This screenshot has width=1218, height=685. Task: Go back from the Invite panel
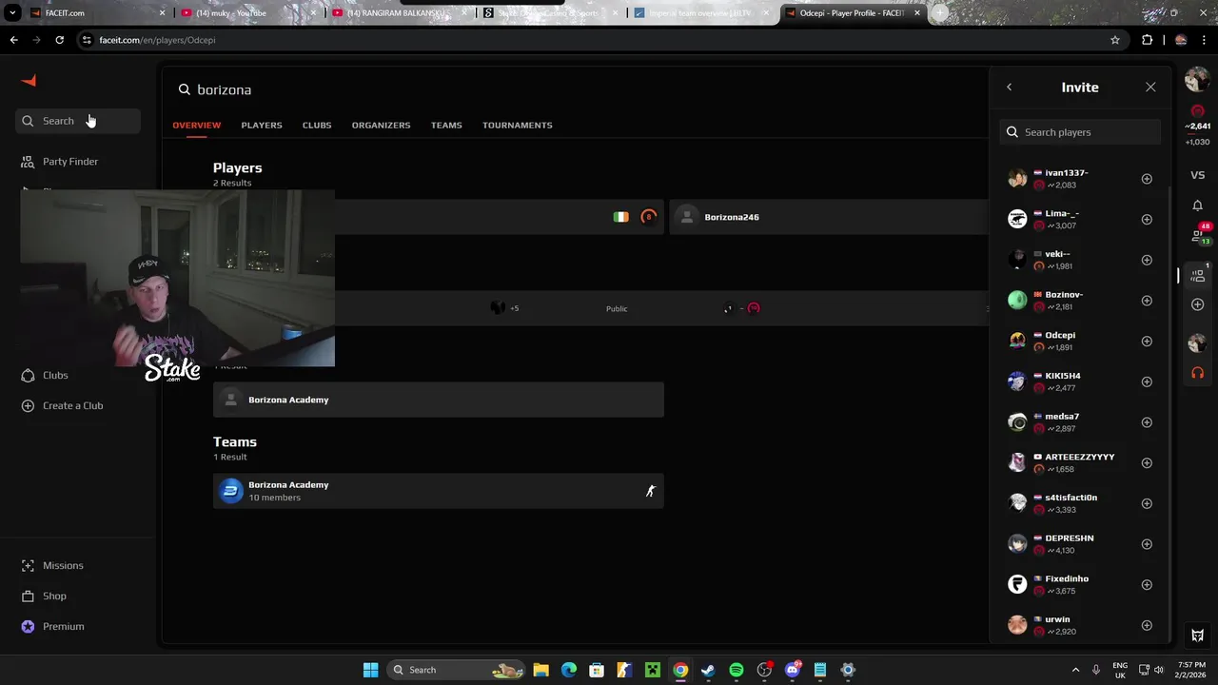click(1010, 88)
